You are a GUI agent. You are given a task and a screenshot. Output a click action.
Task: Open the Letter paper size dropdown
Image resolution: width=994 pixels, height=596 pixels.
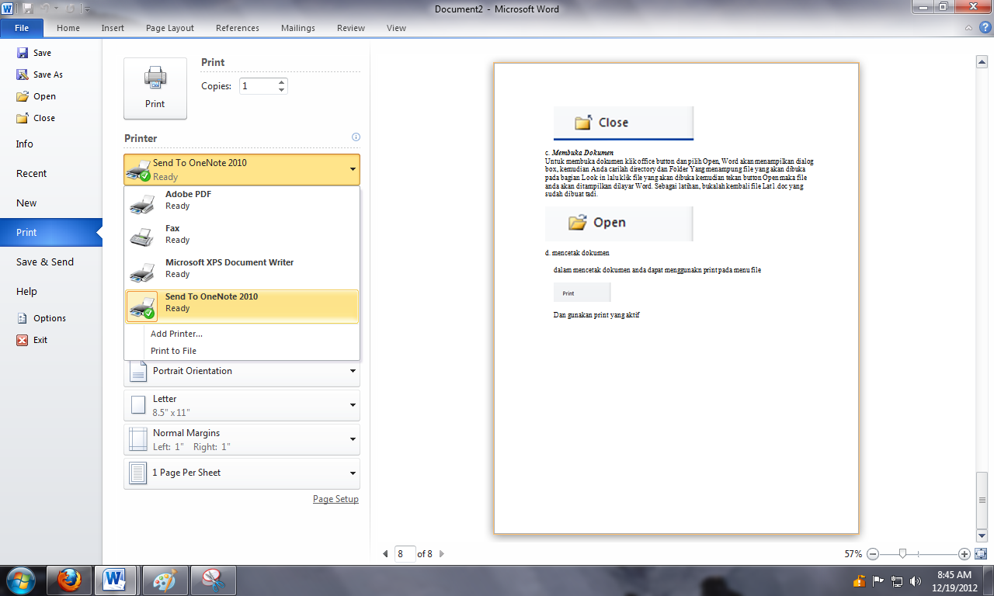242,405
